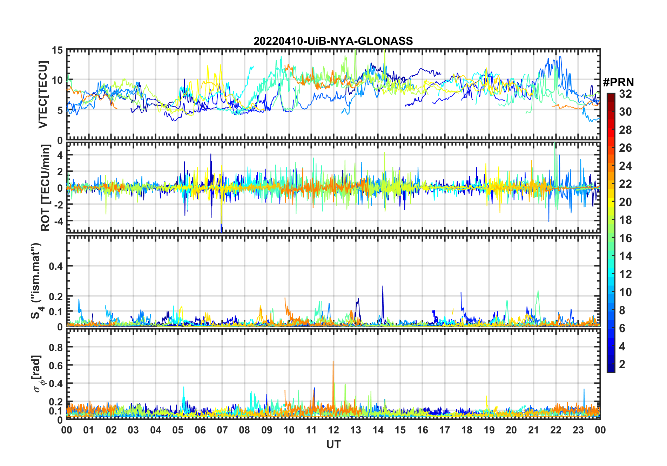Screen dimensions: 667x466
Task: Click the "13" hour tick on the UT axis
Action: [356, 430]
